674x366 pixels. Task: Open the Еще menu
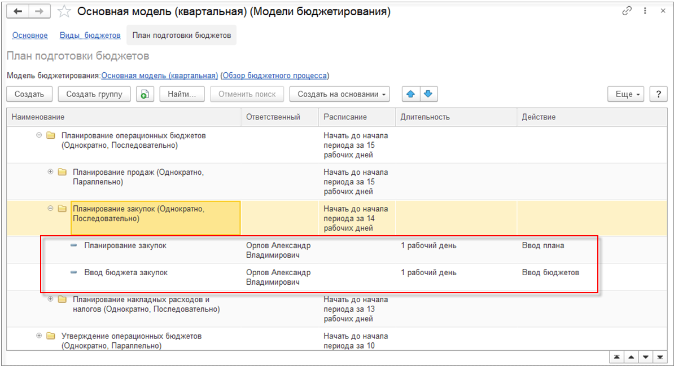click(x=627, y=94)
